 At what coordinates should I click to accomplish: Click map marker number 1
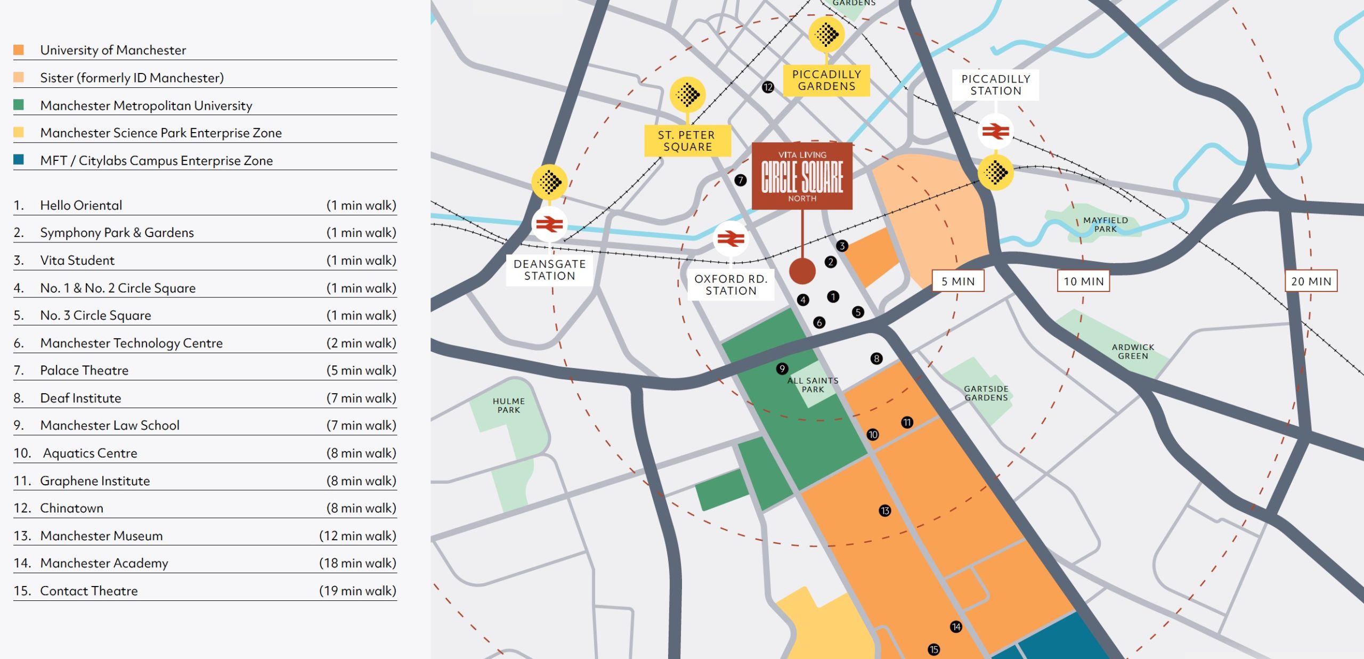(833, 297)
